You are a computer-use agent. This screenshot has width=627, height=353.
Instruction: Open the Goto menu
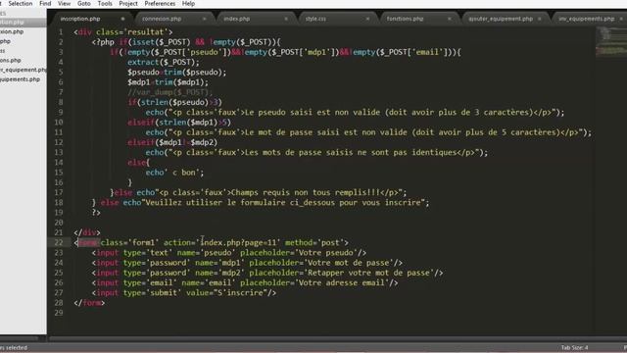point(84,4)
